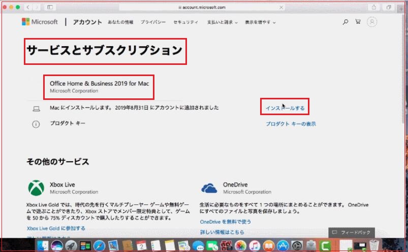
Task: Click the サービスとサブスクリプション heading
Action: pos(104,50)
